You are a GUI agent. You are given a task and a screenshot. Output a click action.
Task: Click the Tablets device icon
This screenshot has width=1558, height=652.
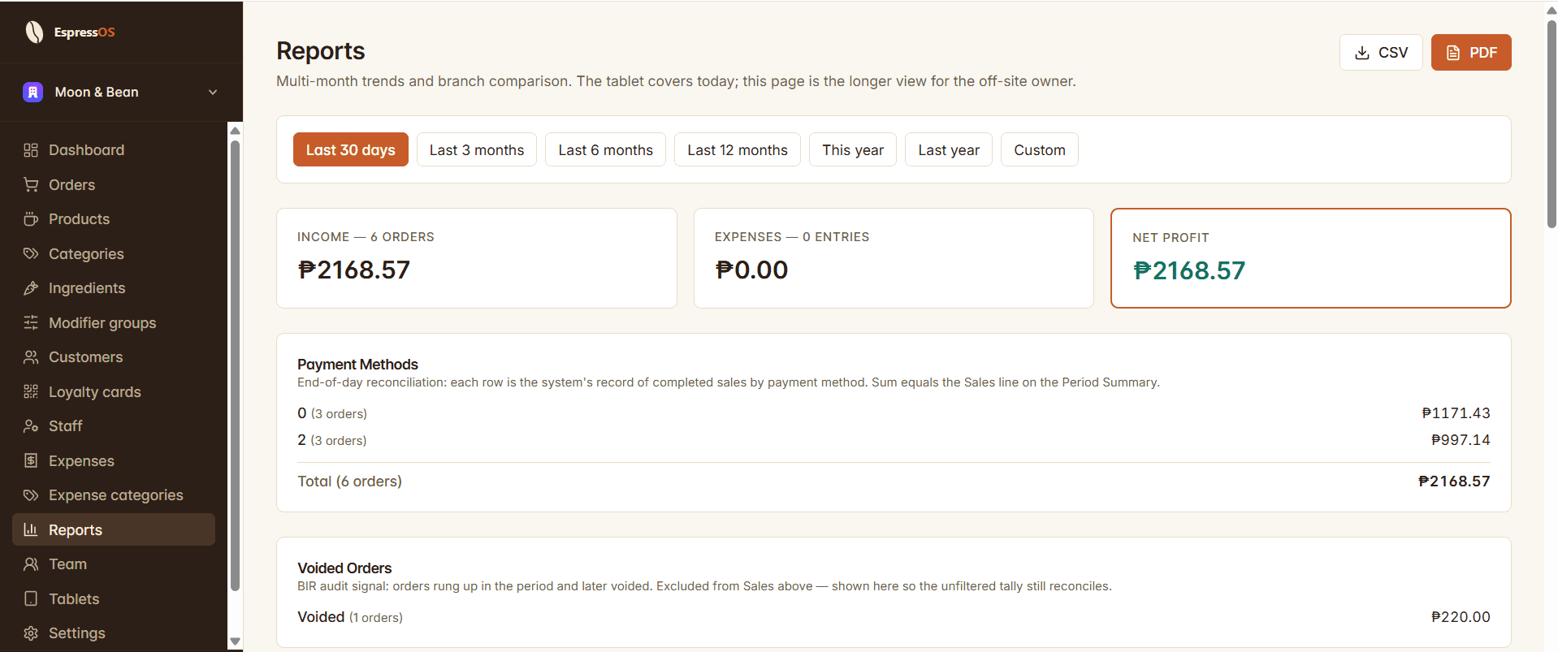[x=31, y=599]
